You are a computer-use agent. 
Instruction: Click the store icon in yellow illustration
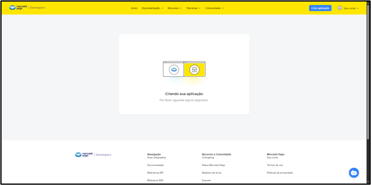tap(194, 70)
